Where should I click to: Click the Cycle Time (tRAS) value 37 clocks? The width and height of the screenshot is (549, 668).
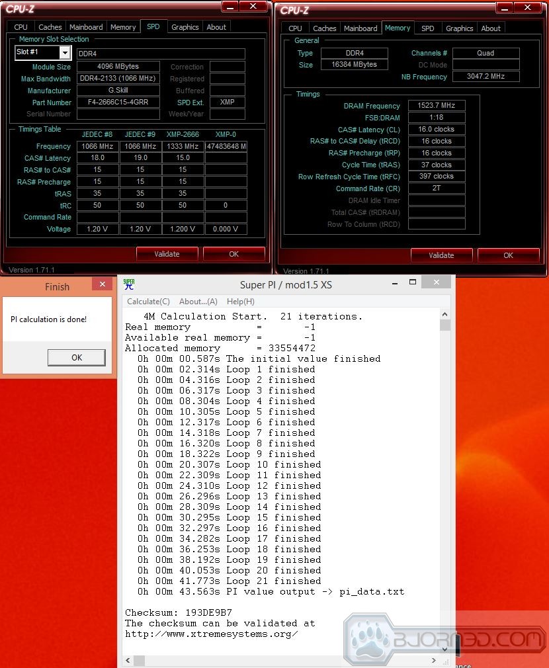coord(436,165)
